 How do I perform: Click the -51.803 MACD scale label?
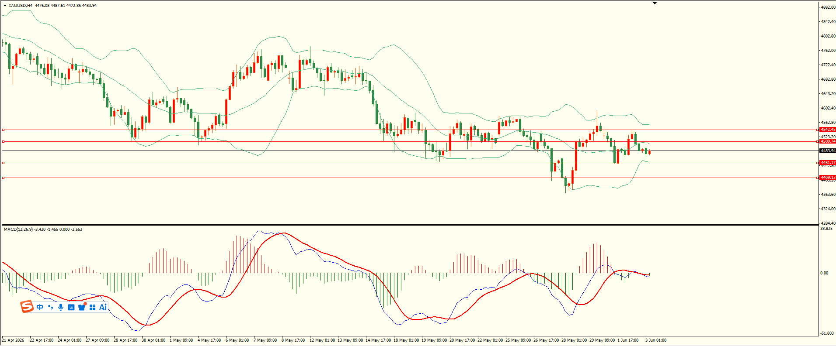click(x=827, y=333)
